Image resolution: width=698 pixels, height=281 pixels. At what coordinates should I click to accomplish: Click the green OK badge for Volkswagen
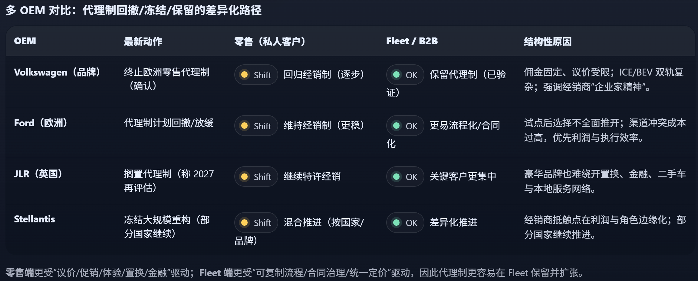coord(405,75)
